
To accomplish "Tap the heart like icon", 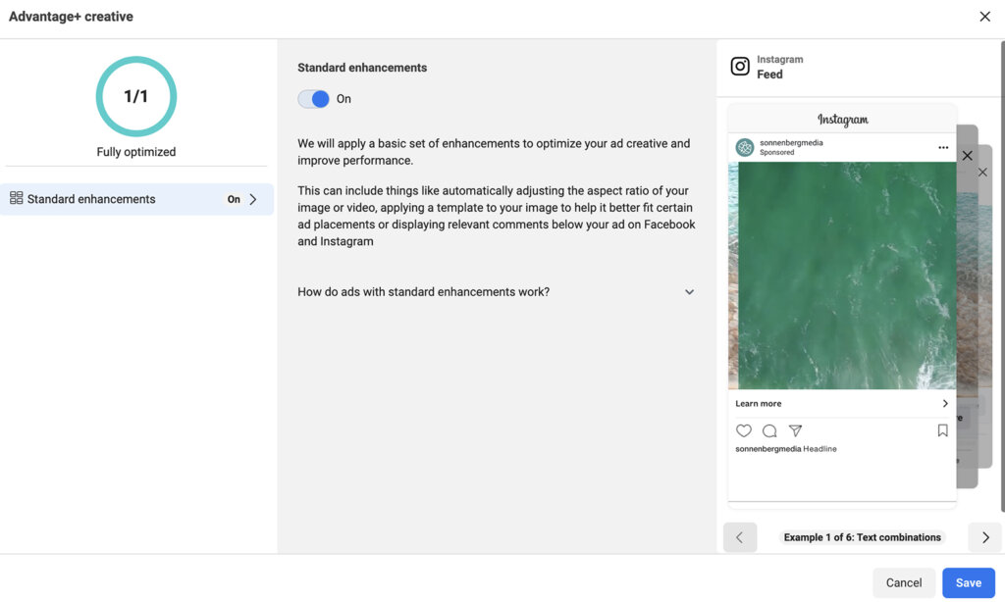I will (x=744, y=430).
